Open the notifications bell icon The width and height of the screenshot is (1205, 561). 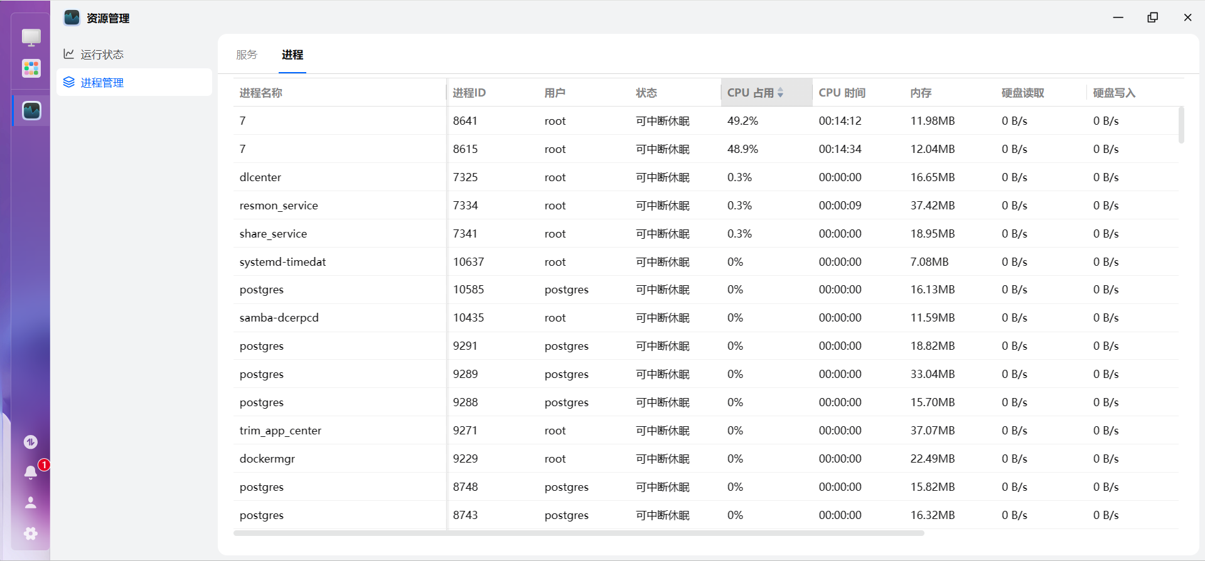click(x=30, y=472)
